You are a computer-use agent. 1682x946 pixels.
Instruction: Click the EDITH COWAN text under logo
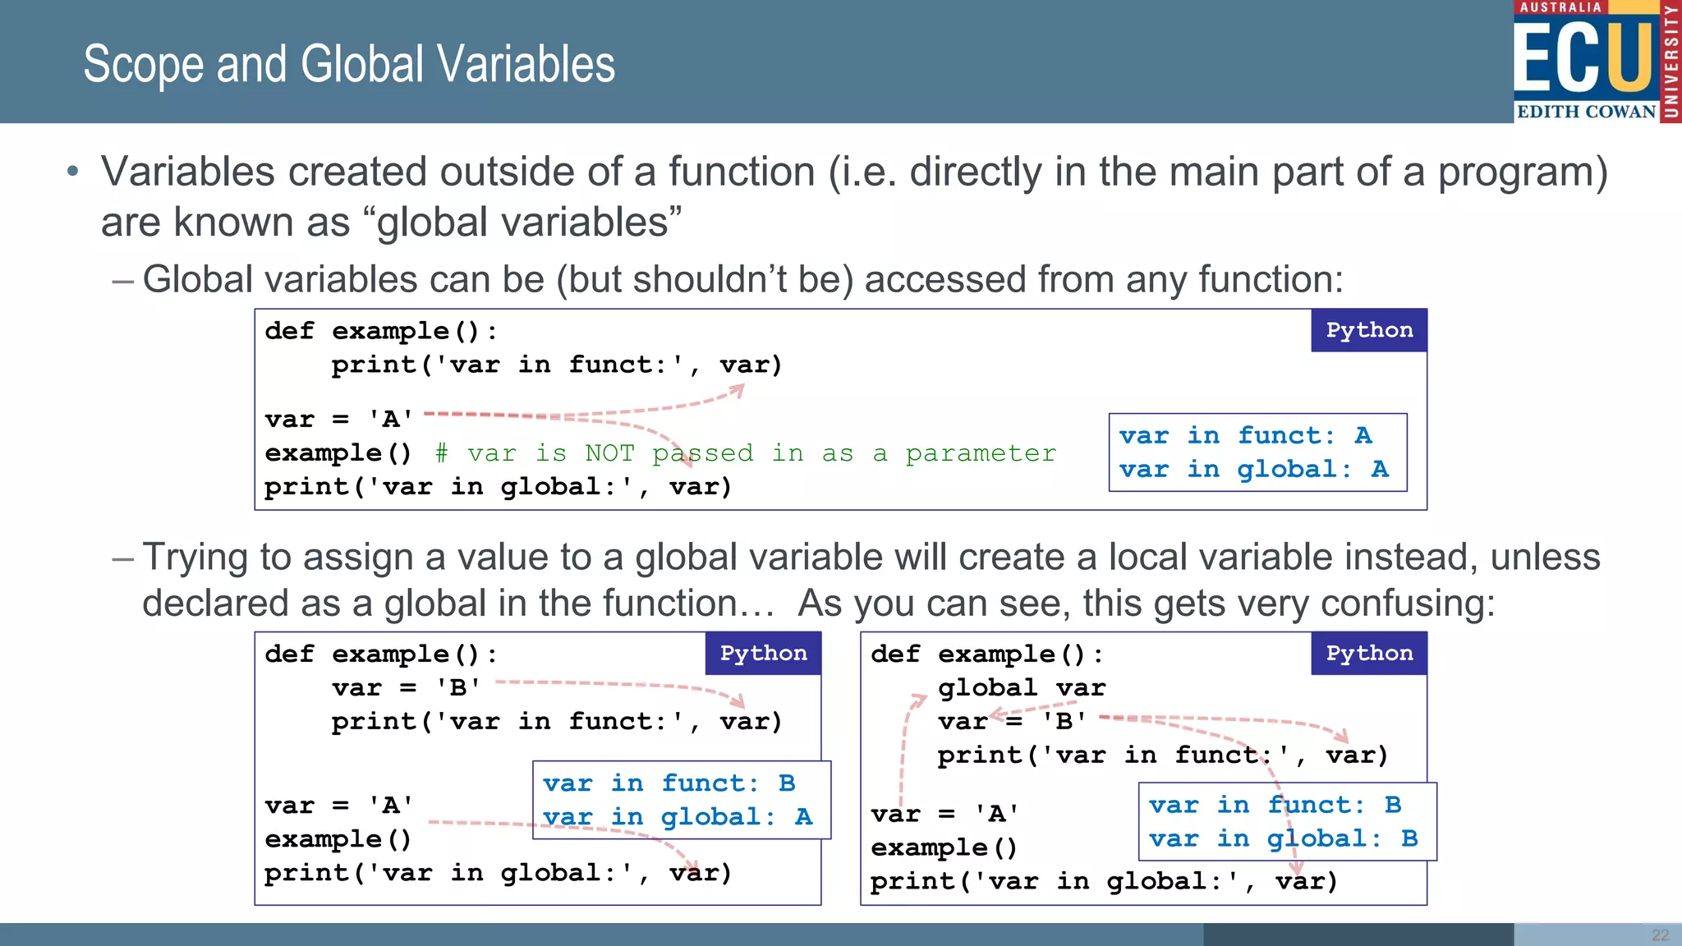1585,112
